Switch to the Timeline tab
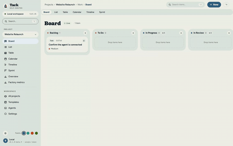Viewport: 233px width, 146px height. [x=90, y=12]
